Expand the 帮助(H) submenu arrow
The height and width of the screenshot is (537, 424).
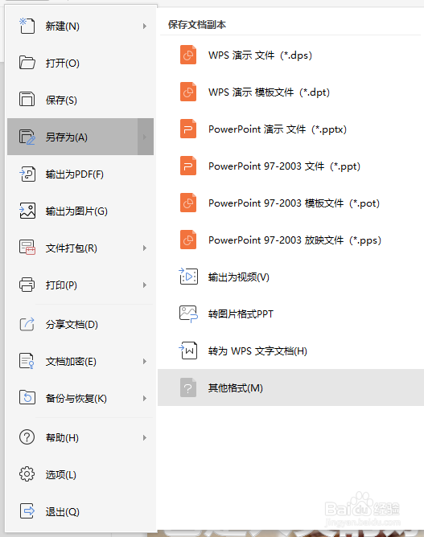(145, 437)
